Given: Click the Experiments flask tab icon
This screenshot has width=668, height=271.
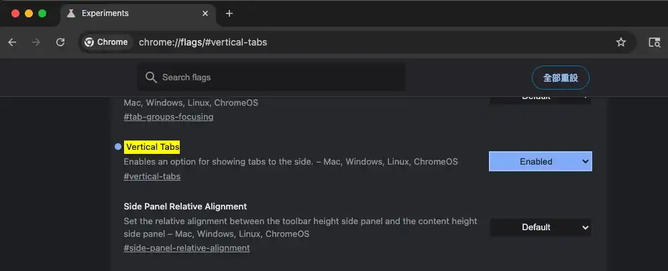Looking at the screenshot, I should [x=71, y=13].
